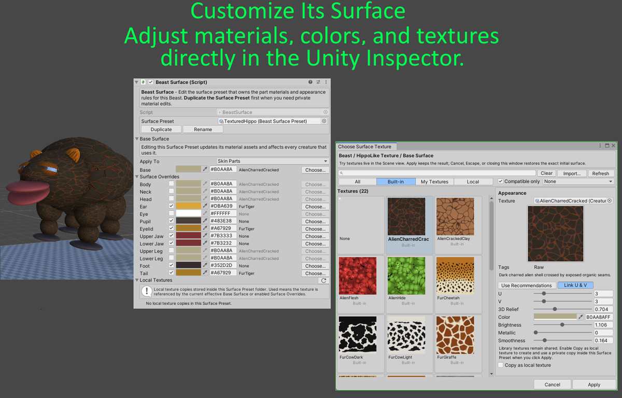Collapse the Beast Surface component foldout

tap(137, 82)
